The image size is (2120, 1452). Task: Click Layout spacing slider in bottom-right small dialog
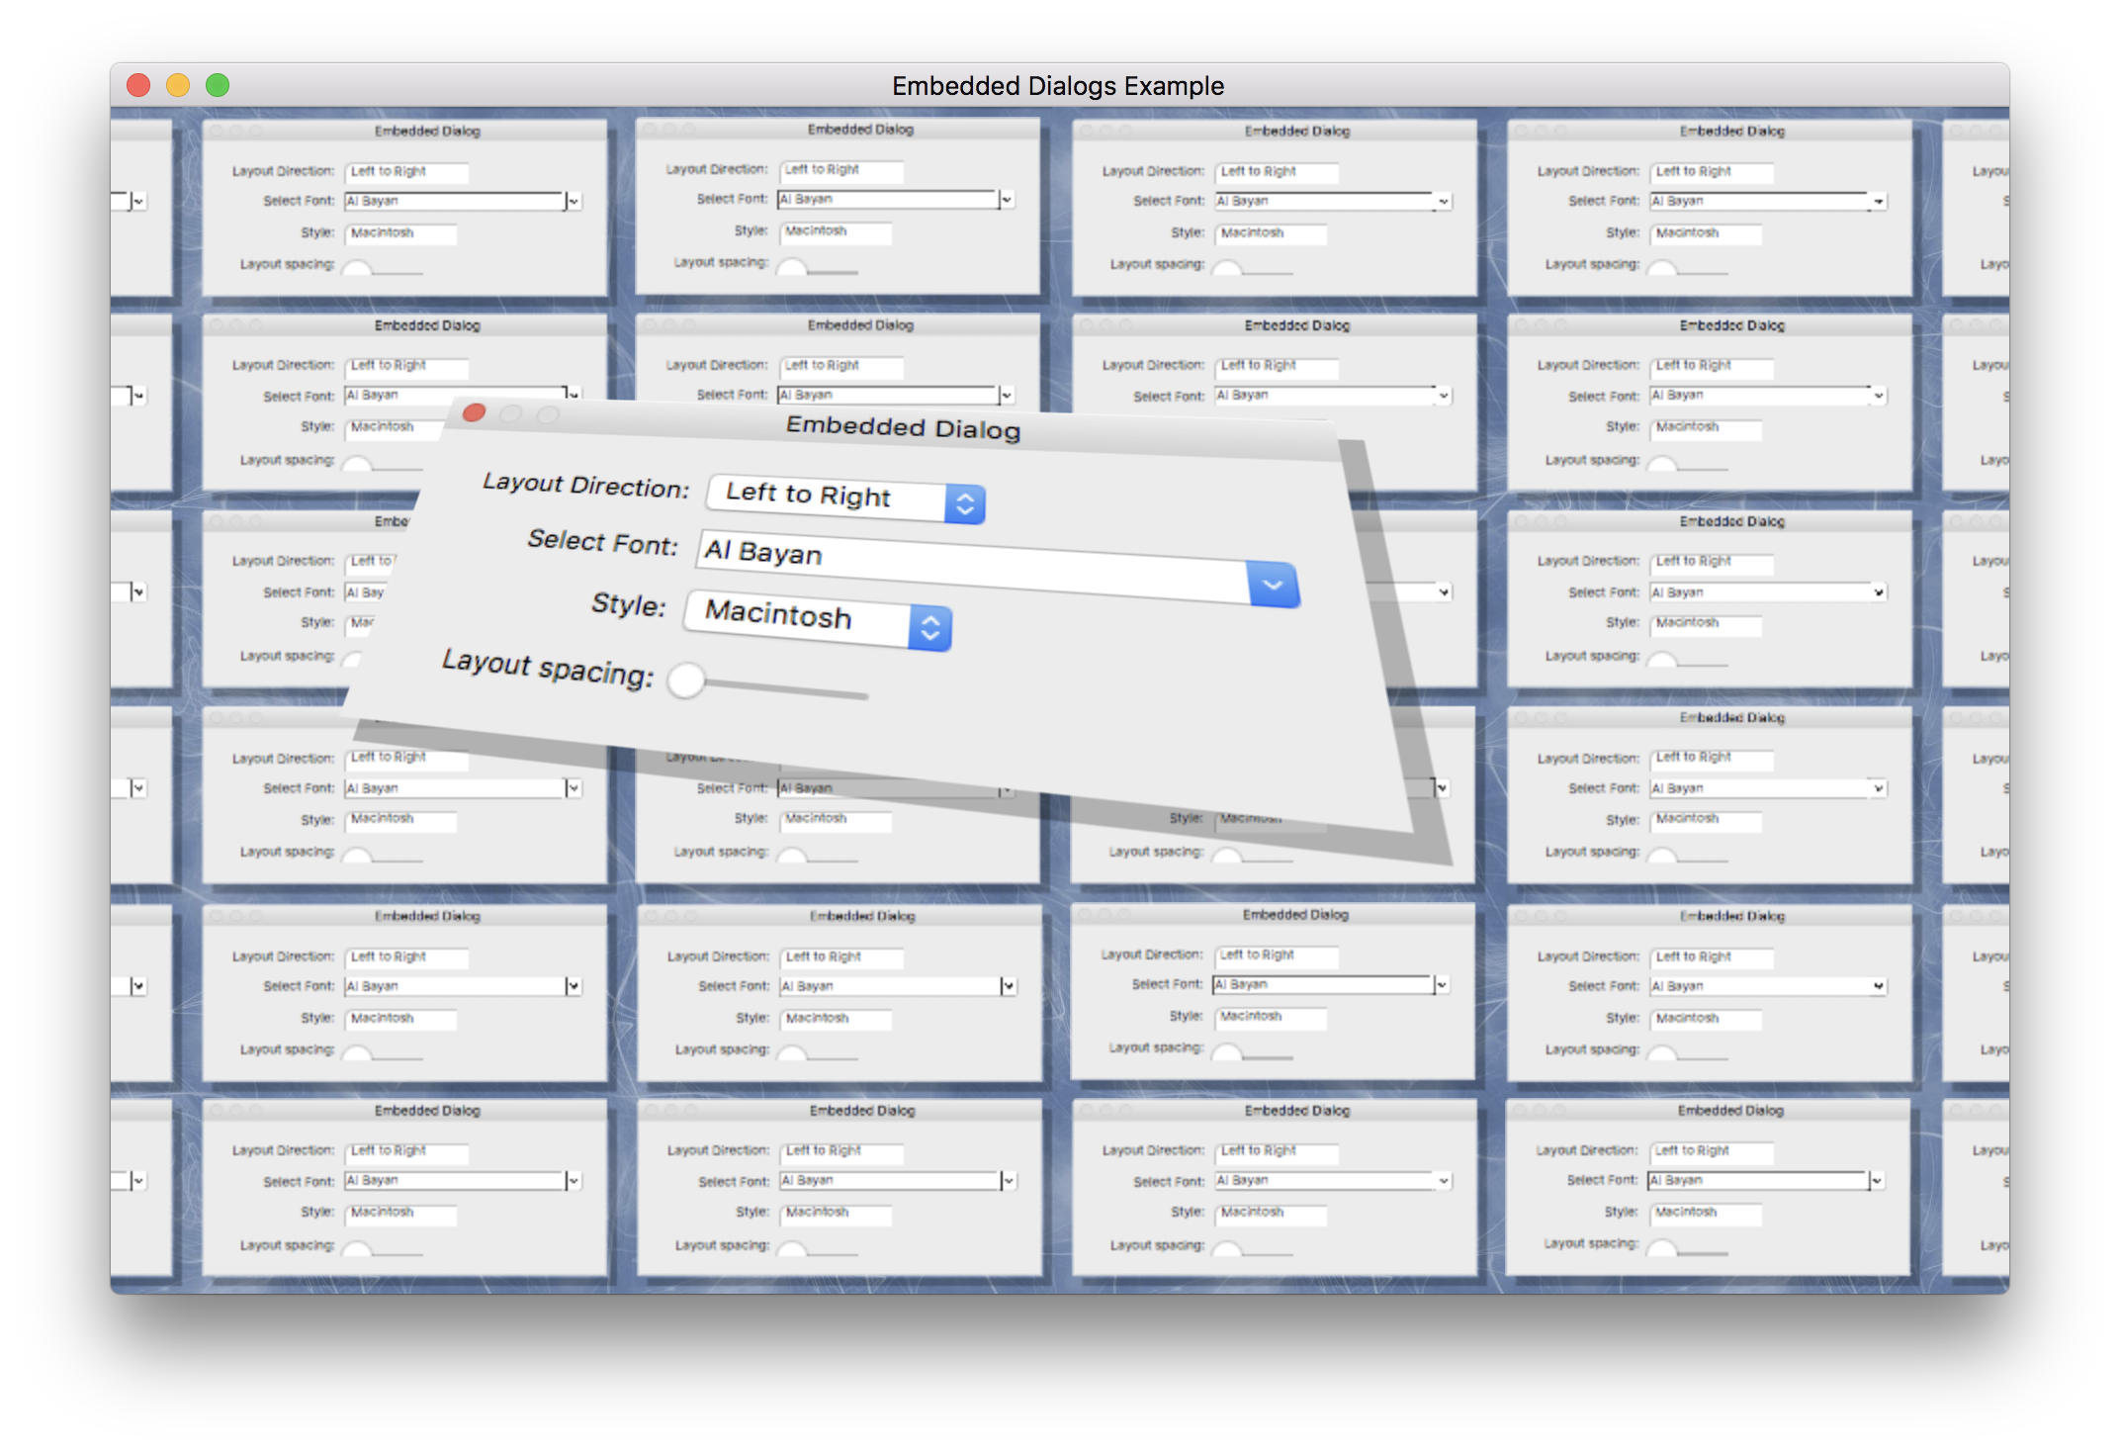pos(1662,1248)
